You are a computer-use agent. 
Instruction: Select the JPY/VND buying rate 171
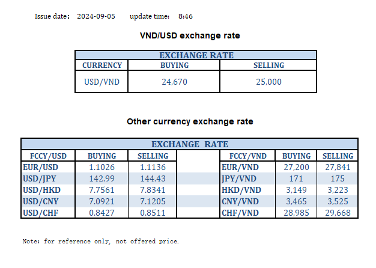tap(297, 178)
